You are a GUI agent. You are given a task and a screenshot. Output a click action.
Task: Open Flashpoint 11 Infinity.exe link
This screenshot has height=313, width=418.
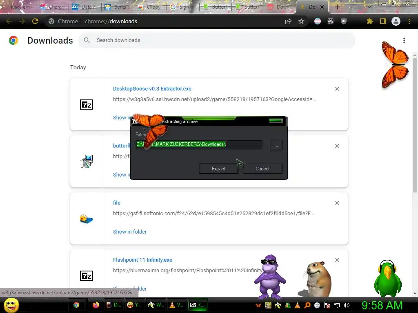[142, 260]
